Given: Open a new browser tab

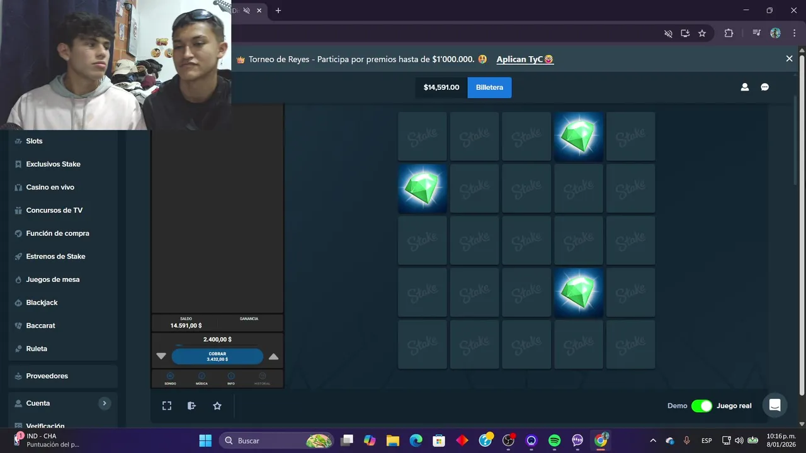Looking at the screenshot, I should (278, 11).
